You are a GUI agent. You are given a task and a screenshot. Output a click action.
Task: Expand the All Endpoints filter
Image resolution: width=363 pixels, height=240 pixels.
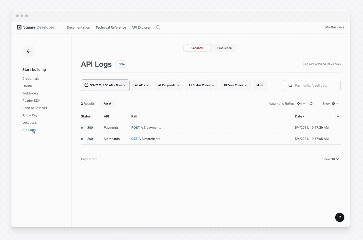[169, 85]
